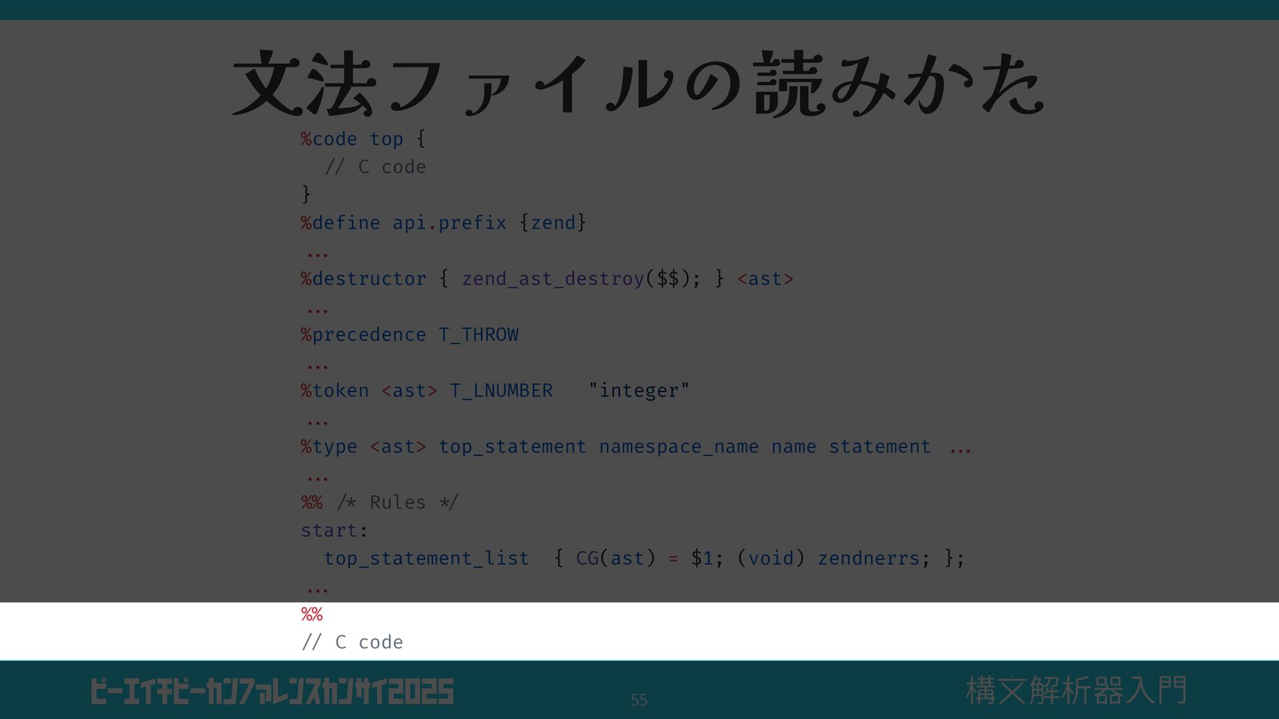Click the footer text 構文解析器入門

click(1076, 690)
